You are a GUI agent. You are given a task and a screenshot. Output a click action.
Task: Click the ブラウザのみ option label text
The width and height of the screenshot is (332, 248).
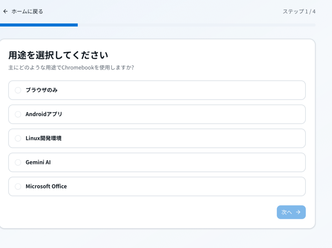pyautogui.click(x=41, y=90)
